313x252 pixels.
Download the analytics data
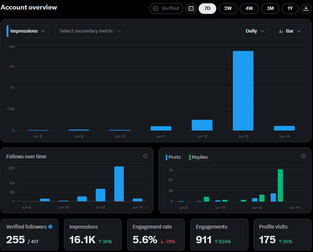[306, 8]
